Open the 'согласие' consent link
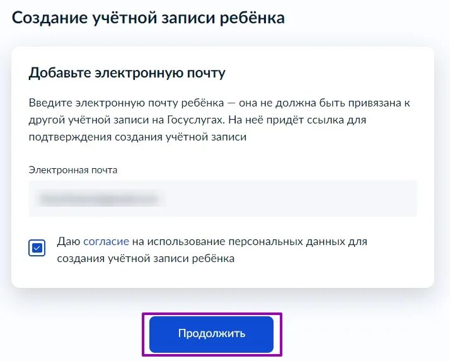Viewport: 450px width, 361px height. point(106,241)
